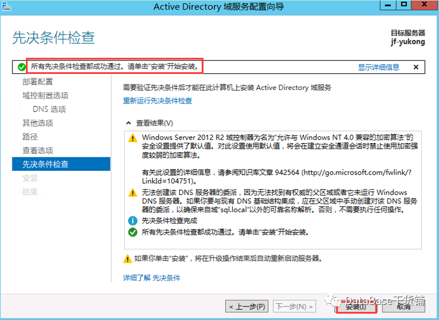Click the 无法创建该 DNS 服务器的委派 warning text
This screenshot has width=439, height=320.
[279, 201]
